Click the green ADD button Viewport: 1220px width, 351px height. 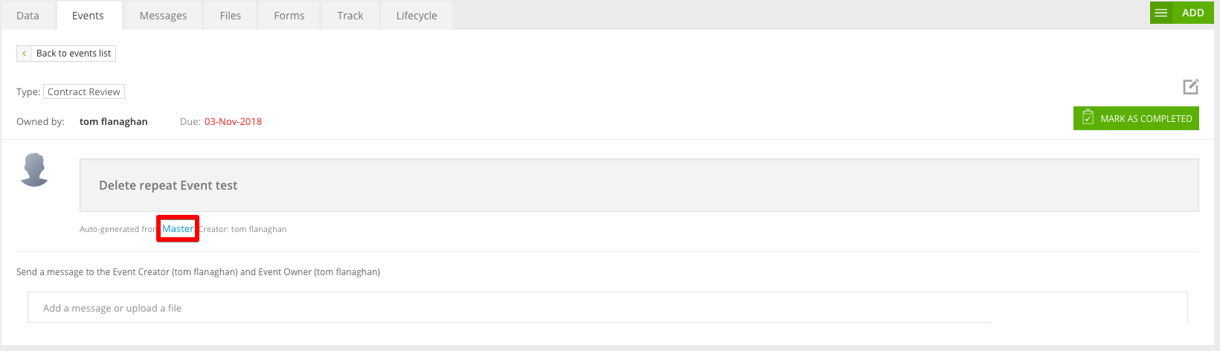pos(1192,13)
